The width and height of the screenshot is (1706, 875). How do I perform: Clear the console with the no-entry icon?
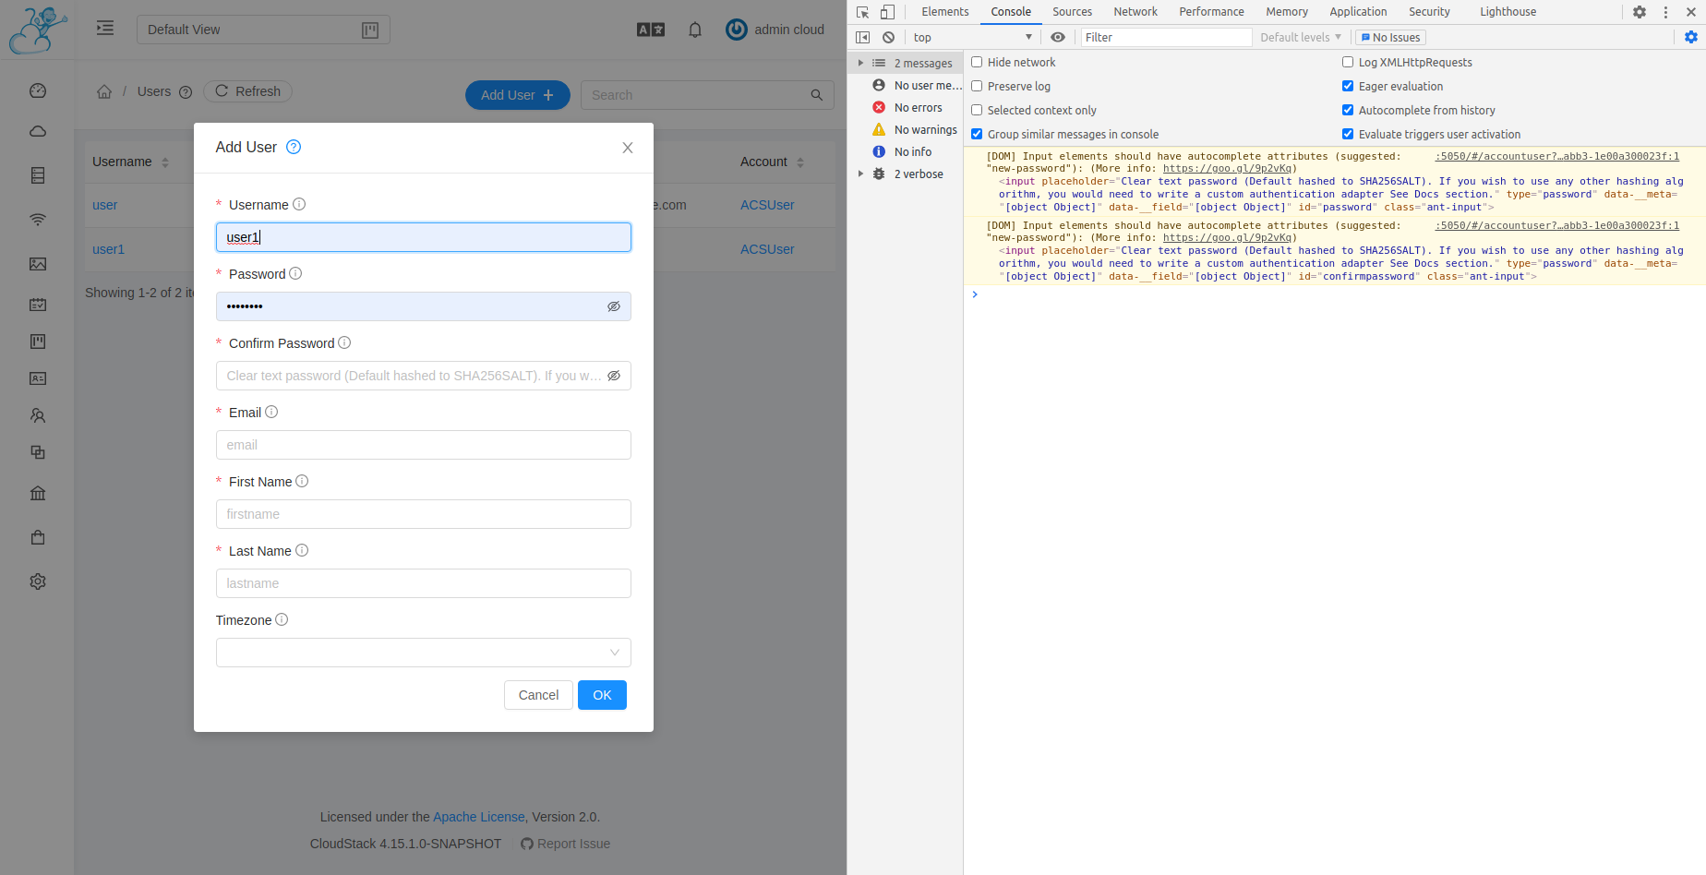pos(888,37)
